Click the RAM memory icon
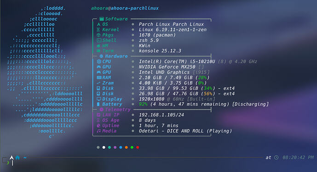The image size is (317, 172). click(99, 78)
